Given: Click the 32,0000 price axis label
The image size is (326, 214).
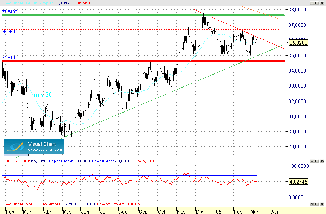Looking at the screenshot, I should pyautogui.click(x=297, y=101).
